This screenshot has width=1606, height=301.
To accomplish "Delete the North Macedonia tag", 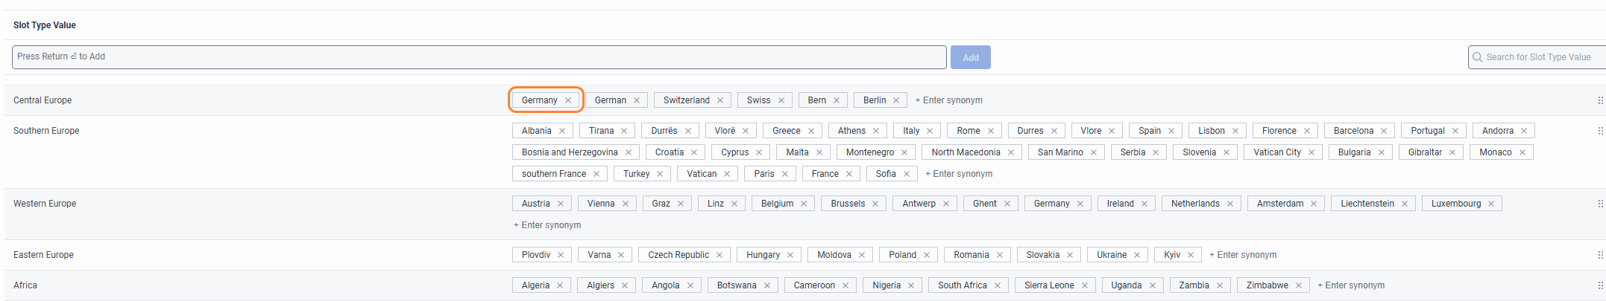I will (1011, 152).
